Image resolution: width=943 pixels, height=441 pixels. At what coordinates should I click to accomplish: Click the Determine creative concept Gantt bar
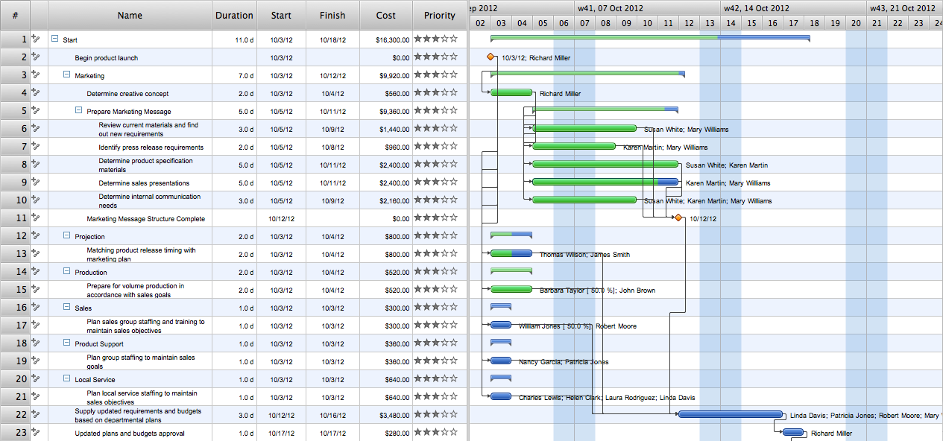pos(511,93)
